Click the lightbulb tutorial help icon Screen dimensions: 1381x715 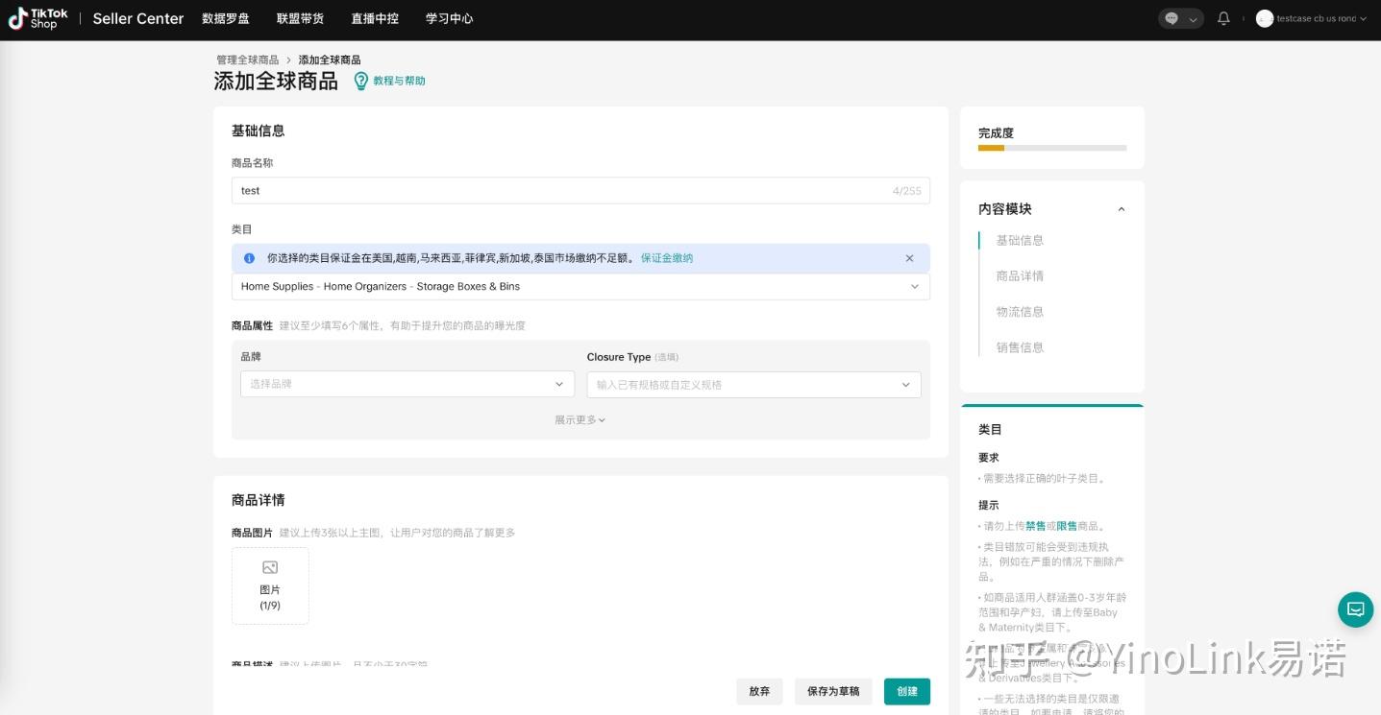[x=361, y=81]
